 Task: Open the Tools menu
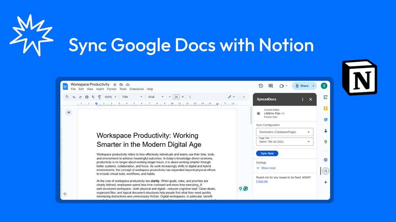click(123, 89)
